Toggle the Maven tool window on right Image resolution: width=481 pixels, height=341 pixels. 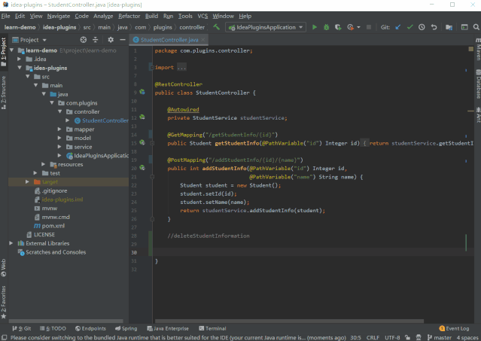tap(477, 51)
